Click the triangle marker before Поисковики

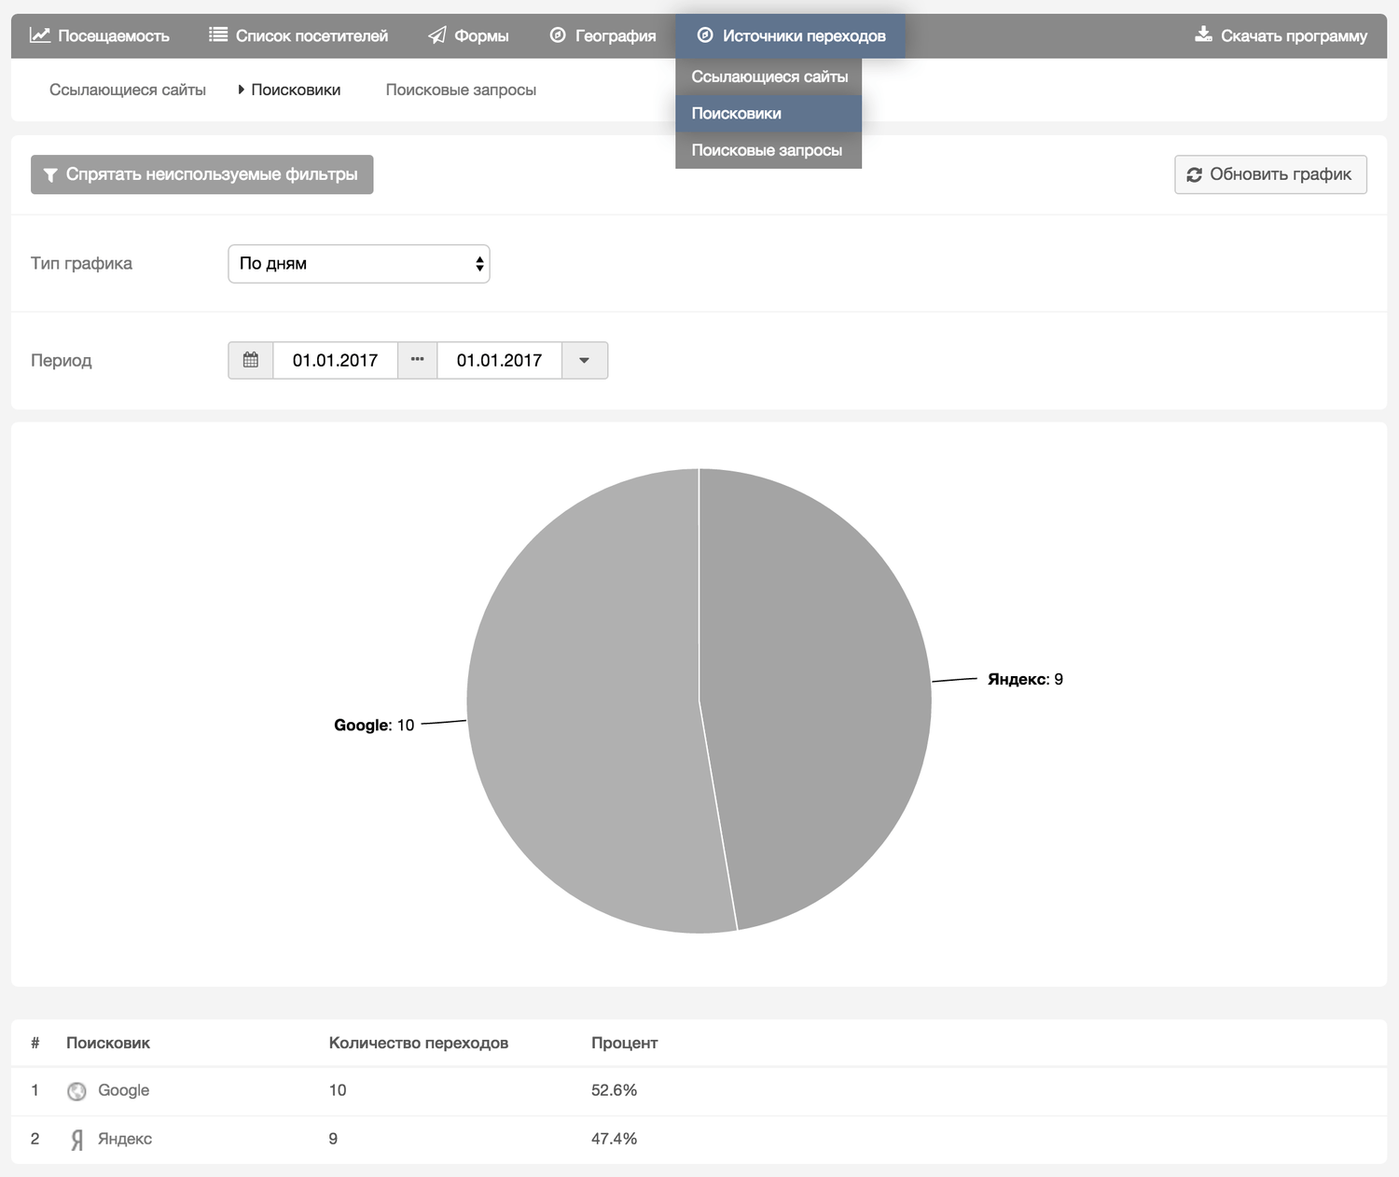pos(242,90)
